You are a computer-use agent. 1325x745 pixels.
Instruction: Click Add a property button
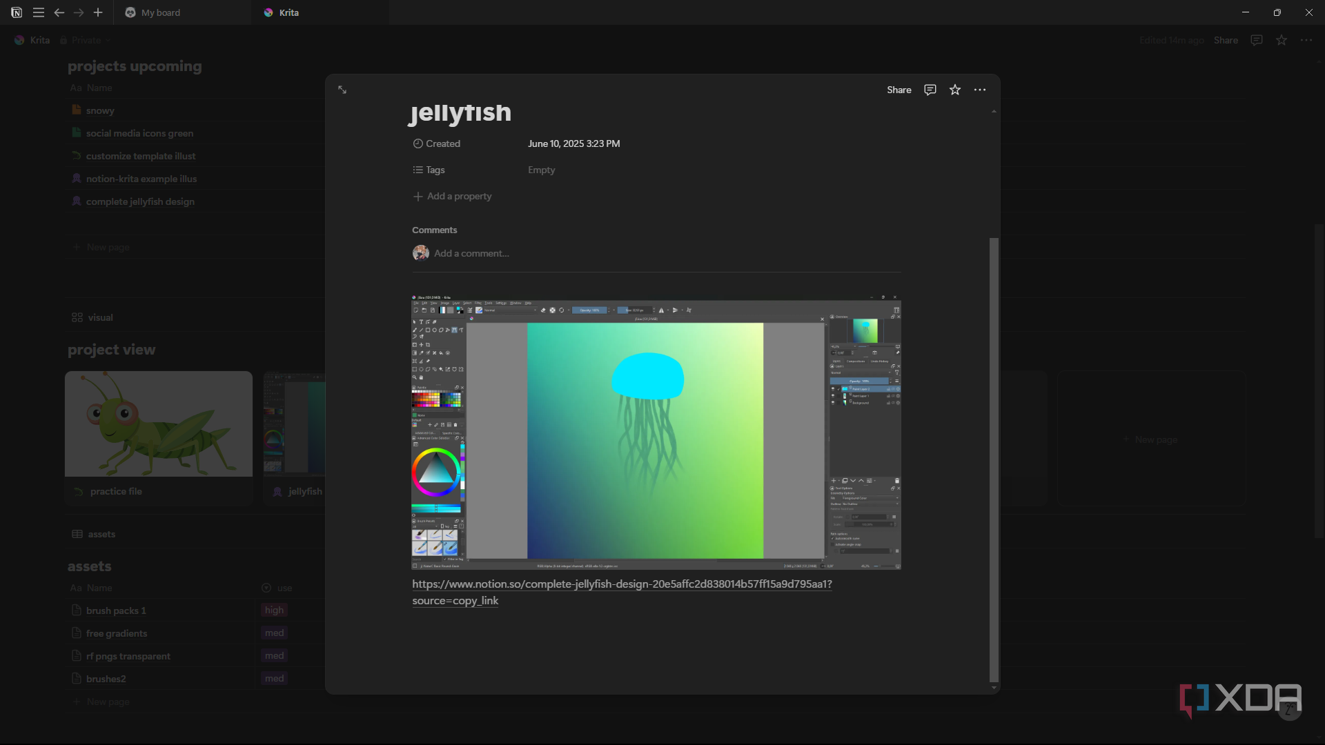(453, 196)
